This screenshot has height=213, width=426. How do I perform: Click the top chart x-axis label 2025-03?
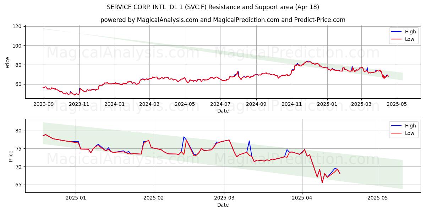click(x=361, y=105)
